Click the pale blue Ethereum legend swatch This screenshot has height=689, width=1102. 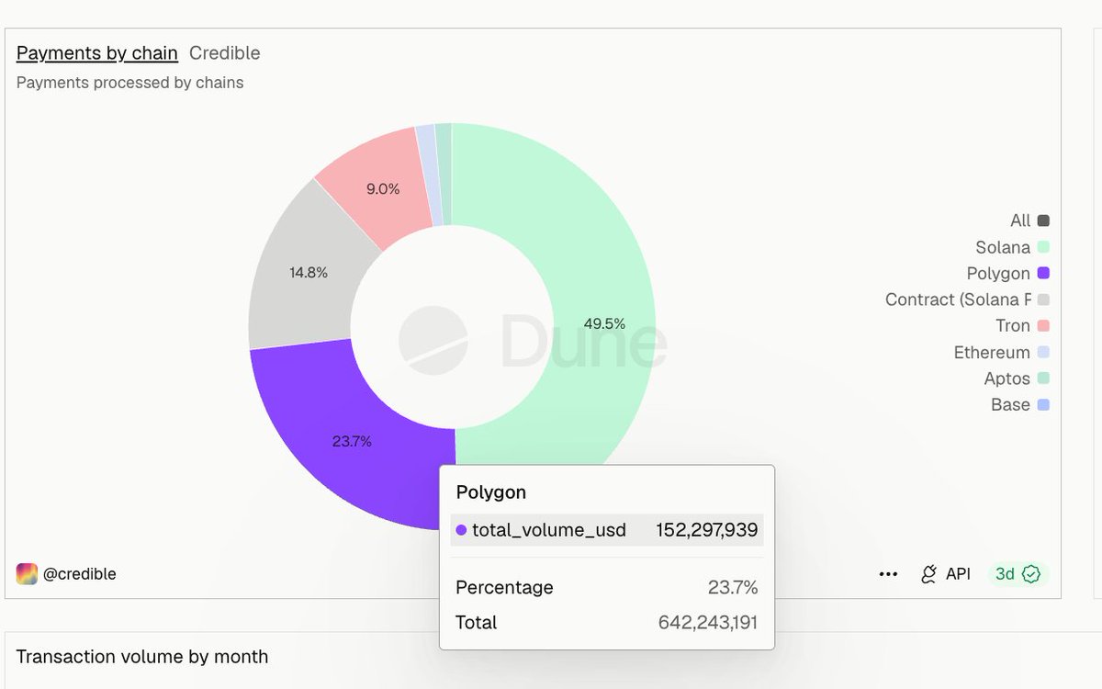1043,353
